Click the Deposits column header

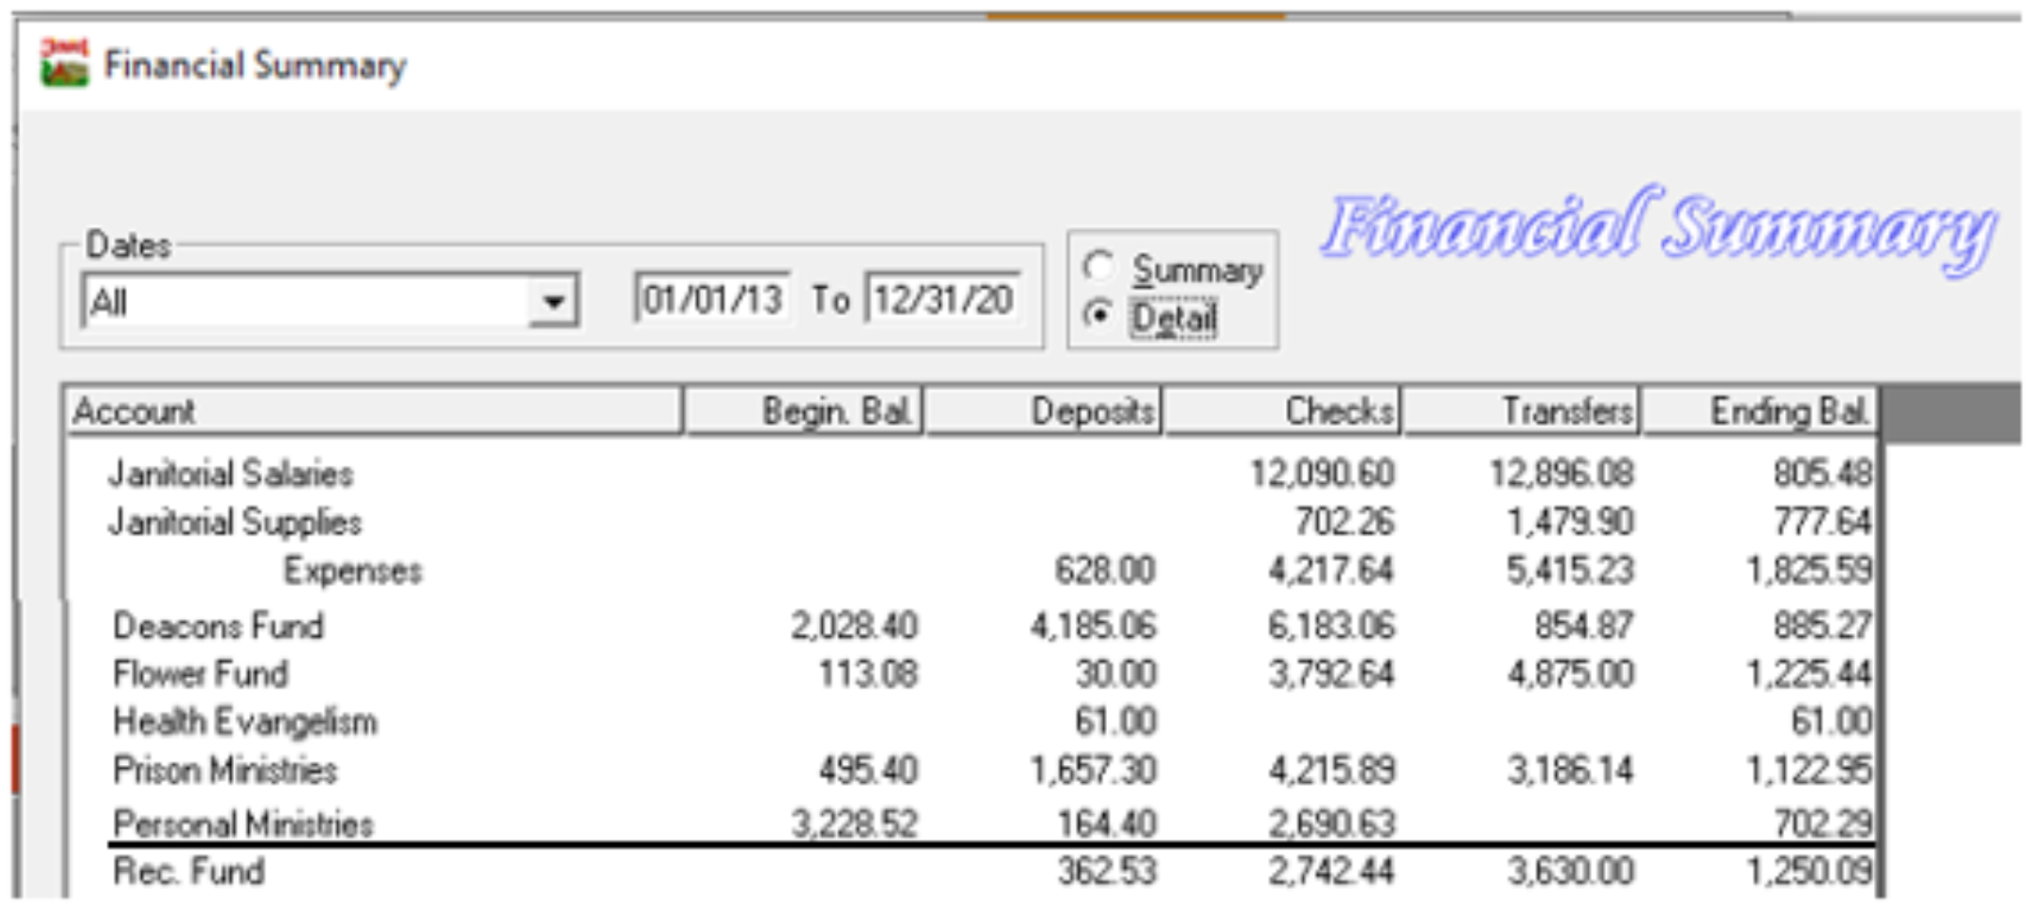click(1044, 412)
